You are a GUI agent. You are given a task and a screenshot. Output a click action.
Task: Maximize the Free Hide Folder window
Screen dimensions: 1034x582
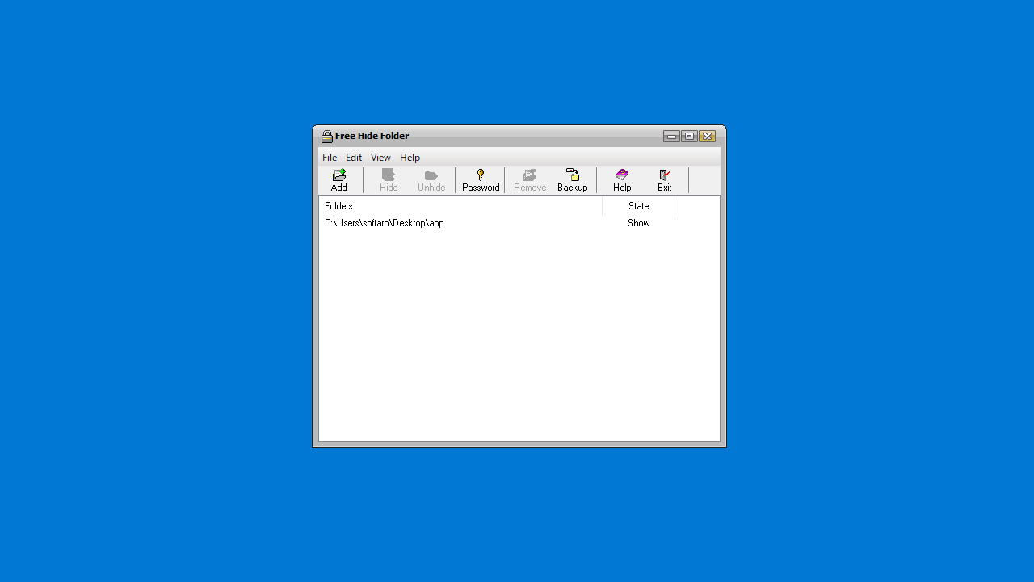pos(689,137)
